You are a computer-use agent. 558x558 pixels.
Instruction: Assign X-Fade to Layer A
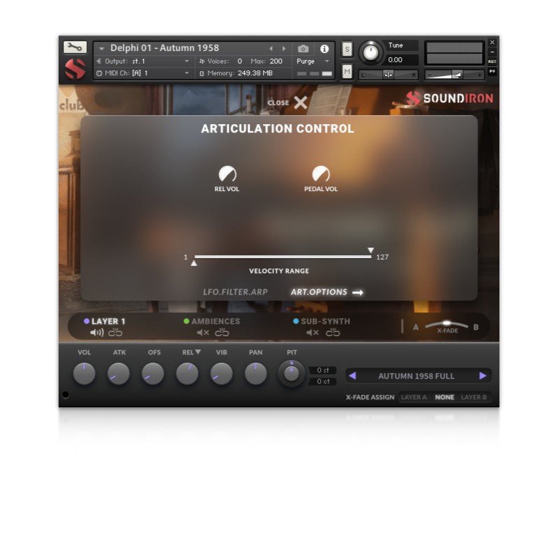point(414,398)
